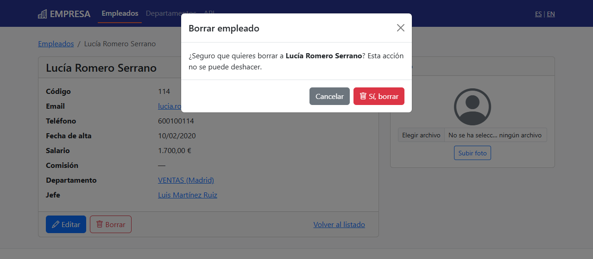Select the salary value 1.700,00 €
The image size is (593, 259).
point(175,151)
